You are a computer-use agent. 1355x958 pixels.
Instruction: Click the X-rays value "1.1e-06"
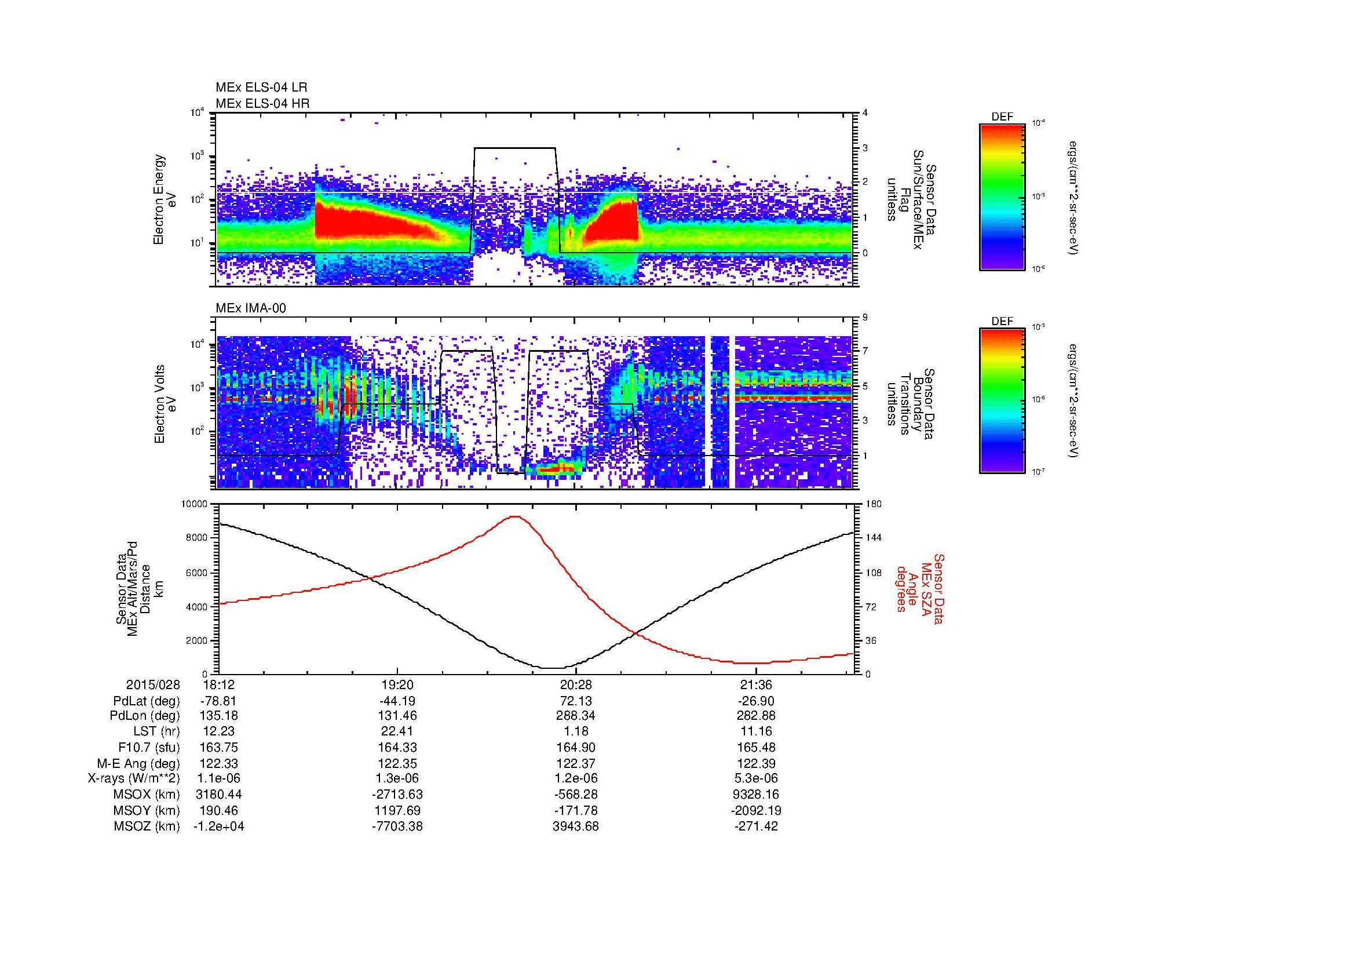(x=218, y=778)
